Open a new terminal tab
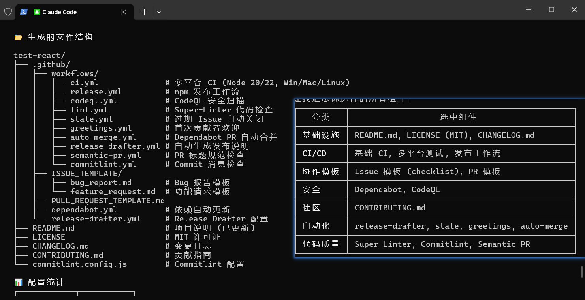This screenshot has width=585, height=300. point(144,12)
